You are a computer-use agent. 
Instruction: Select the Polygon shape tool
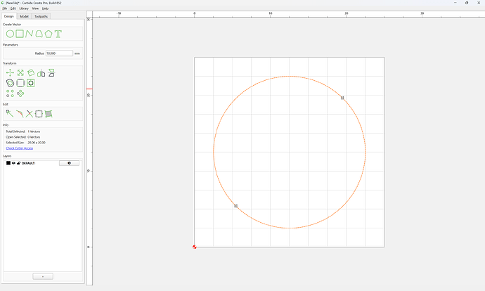pyautogui.click(x=48, y=34)
